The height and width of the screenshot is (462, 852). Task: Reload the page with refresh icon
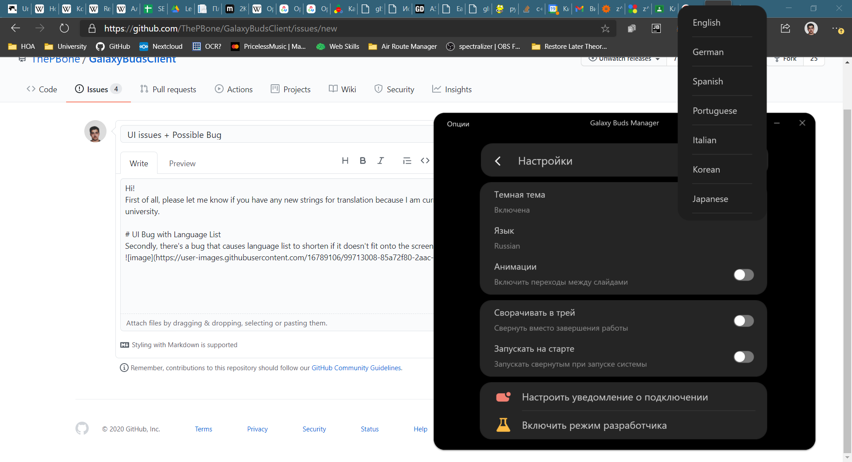(64, 28)
